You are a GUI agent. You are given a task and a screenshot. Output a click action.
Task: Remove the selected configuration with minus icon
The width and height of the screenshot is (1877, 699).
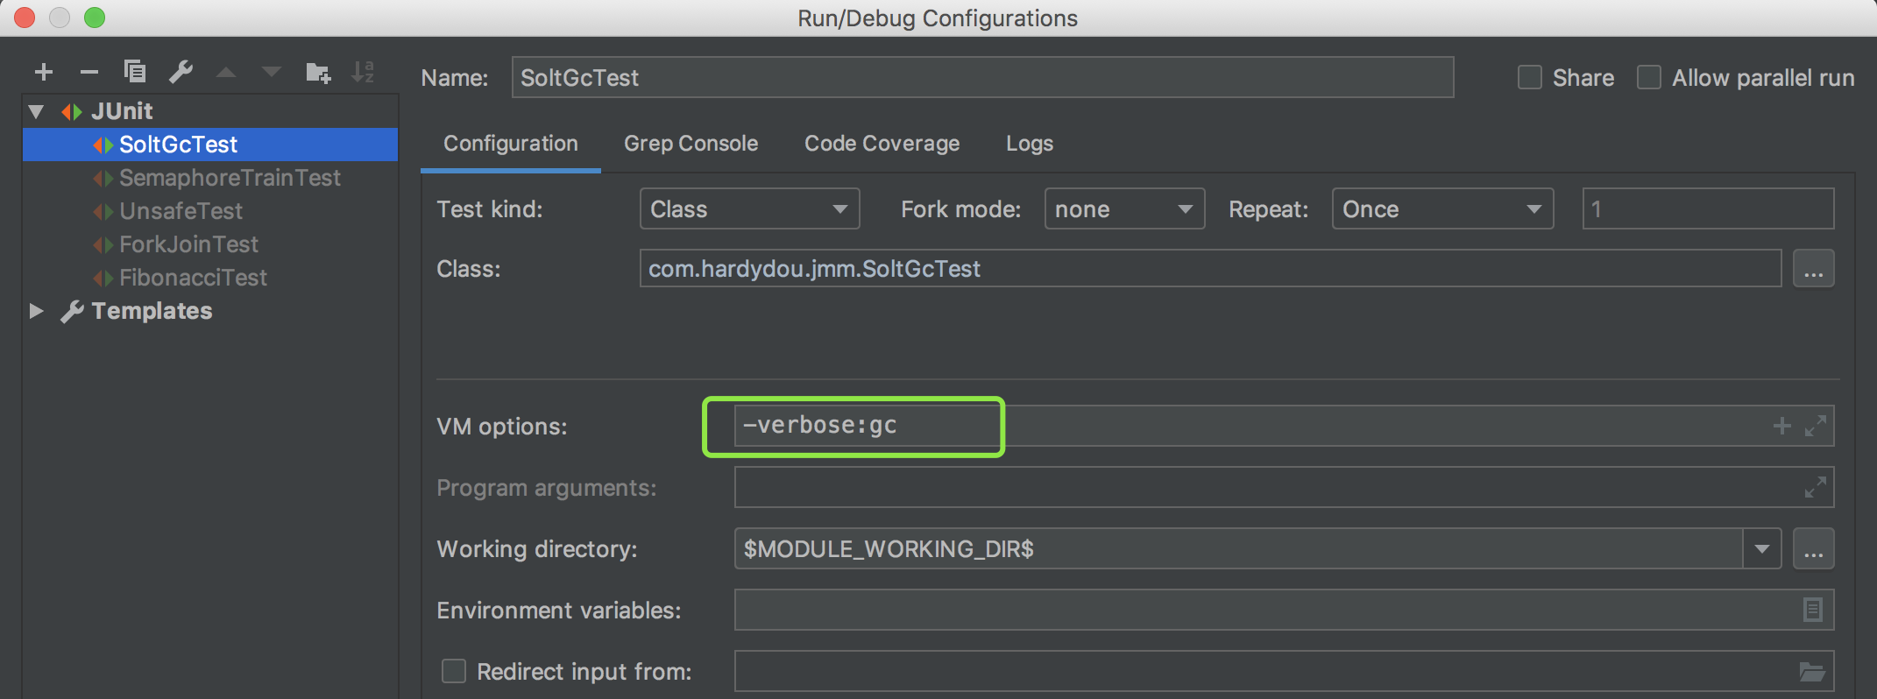coord(89,72)
